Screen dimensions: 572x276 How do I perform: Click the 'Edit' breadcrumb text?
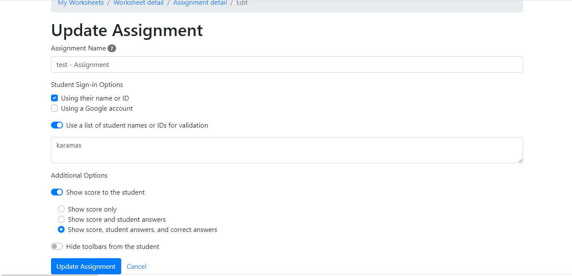click(x=242, y=3)
